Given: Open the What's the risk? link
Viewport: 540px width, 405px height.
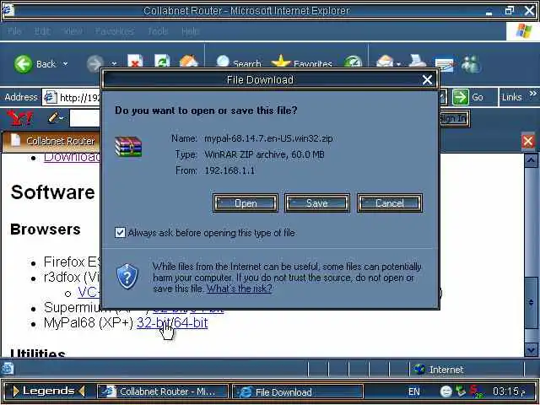Looking at the screenshot, I should (x=239, y=289).
